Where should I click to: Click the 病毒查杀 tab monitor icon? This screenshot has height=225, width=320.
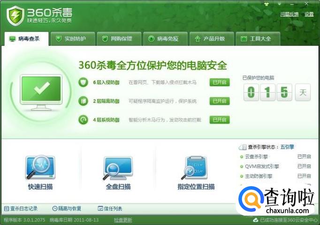(x=13, y=39)
